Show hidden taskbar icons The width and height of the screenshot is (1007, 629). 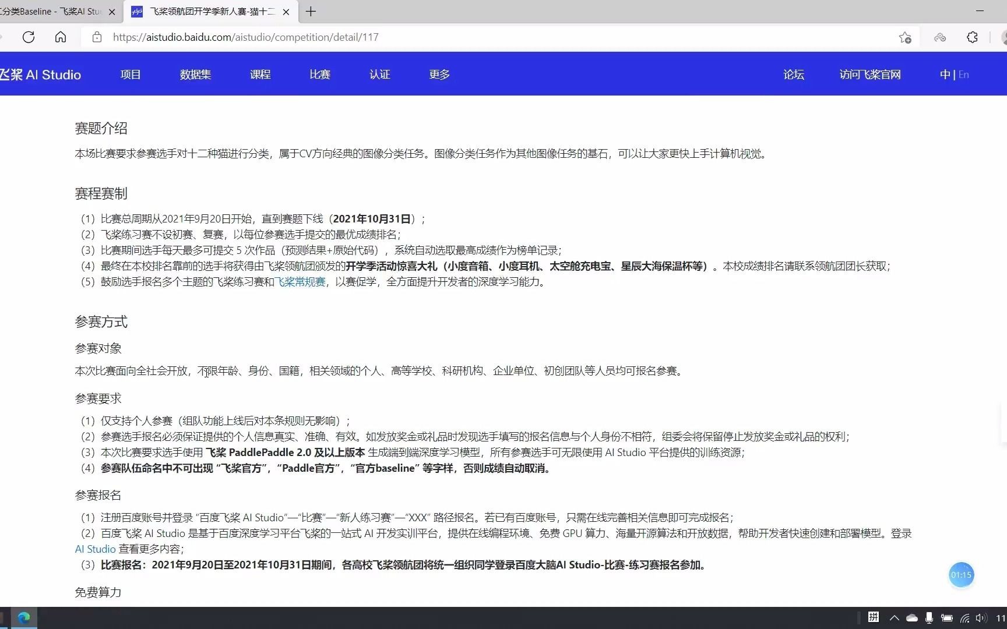pyautogui.click(x=894, y=618)
